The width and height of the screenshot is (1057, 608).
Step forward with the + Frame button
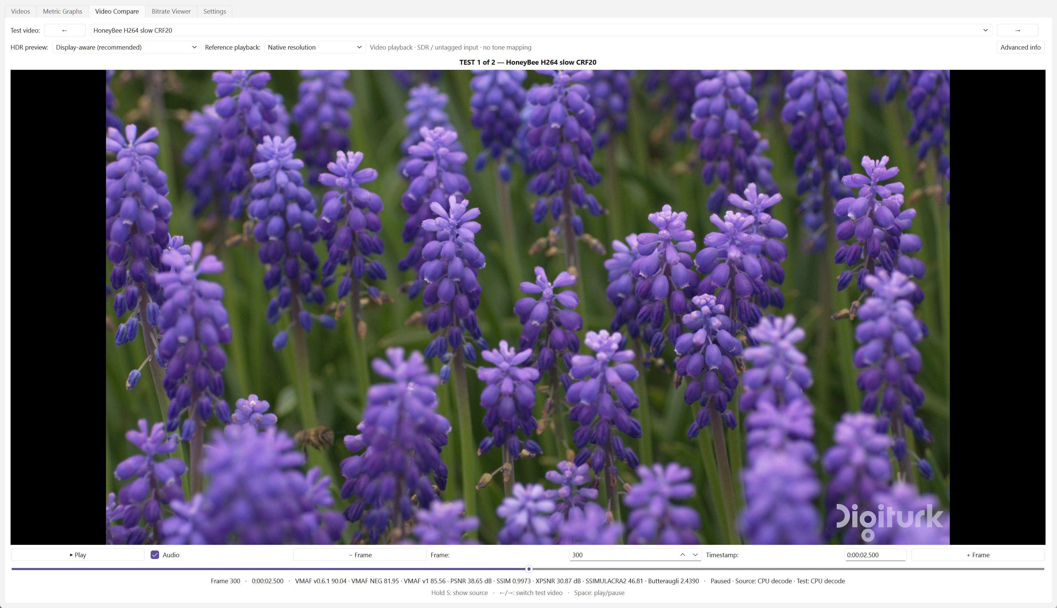pyautogui.click(x=978, y=555)
